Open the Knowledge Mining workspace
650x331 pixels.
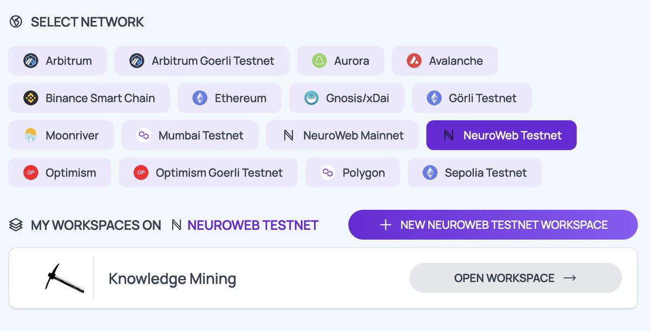point(515,278)
